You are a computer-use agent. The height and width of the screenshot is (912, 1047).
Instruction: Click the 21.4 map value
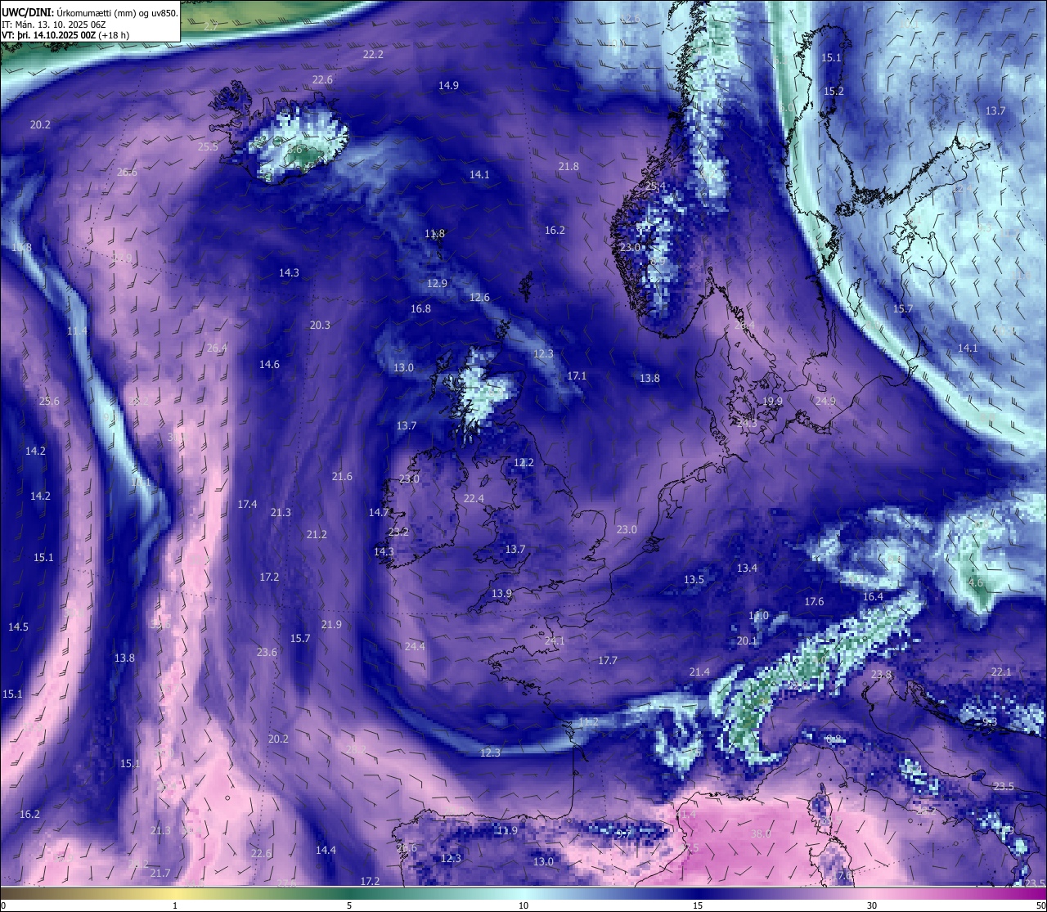point(699,672)
